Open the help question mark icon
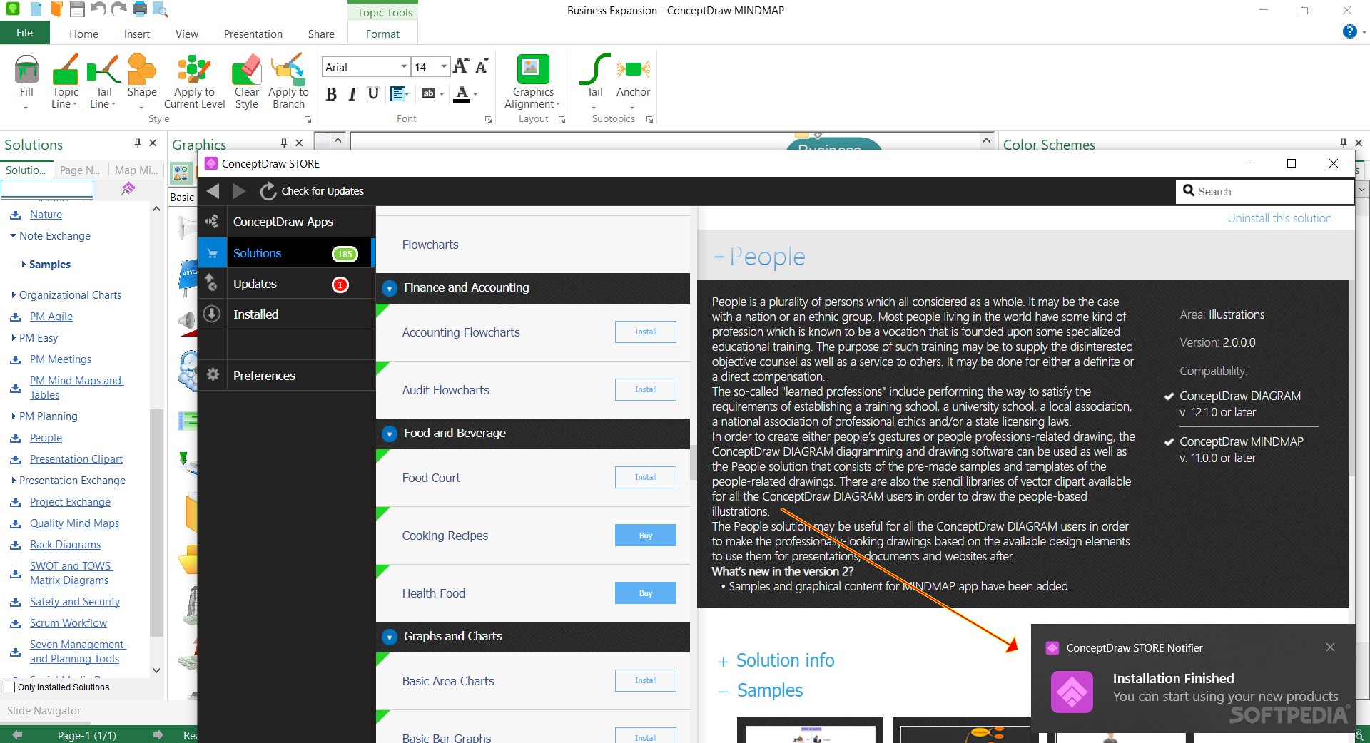Screen dimensions: 1370x743 (1349, 31)
